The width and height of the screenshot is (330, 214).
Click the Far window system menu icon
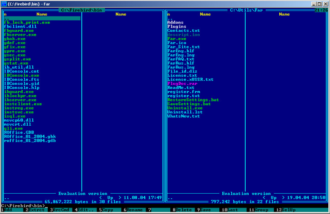click(4, 3)
